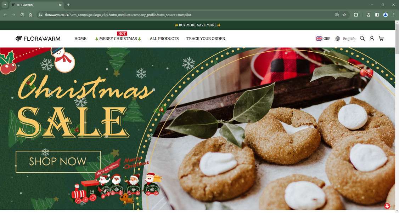Open the Merry Christmas menu item
This screenshot has width=399, height=213.
118,39
